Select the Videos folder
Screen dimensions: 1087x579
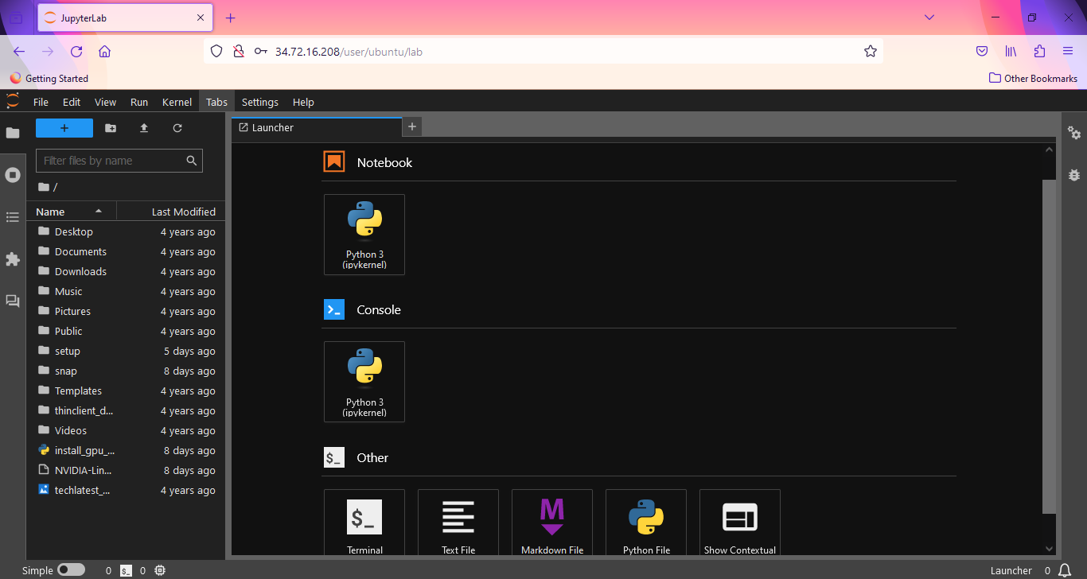tap(126, 430)
